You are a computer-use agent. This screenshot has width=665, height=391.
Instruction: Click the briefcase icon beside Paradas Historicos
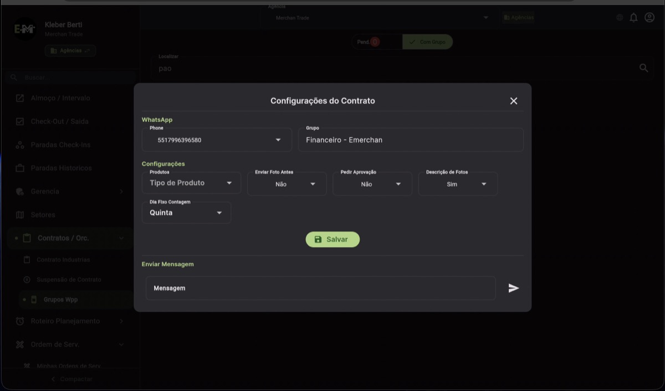point(19,168)
